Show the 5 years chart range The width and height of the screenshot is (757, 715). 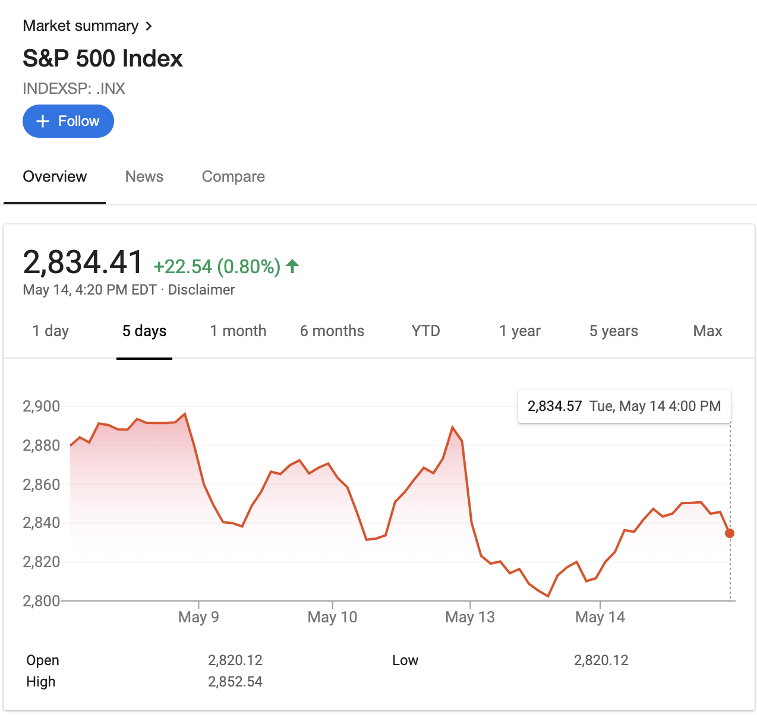point(613,331)
